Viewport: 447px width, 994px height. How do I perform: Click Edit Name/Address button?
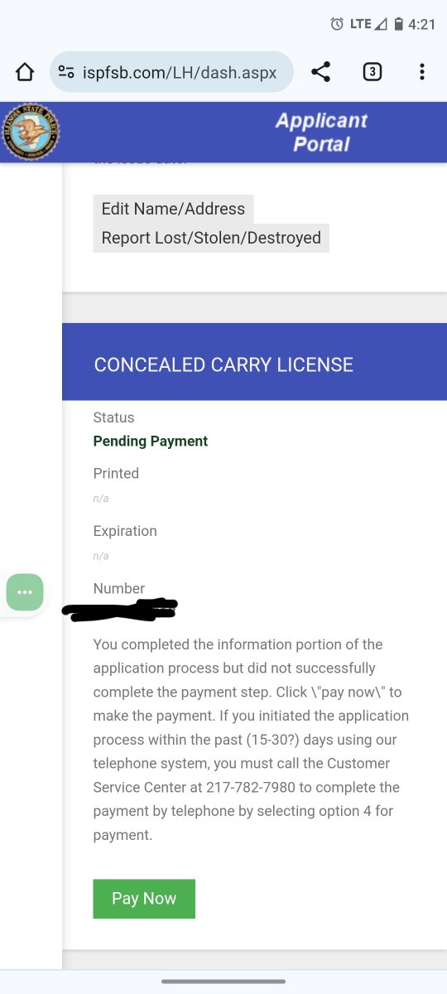pos(173,209)
